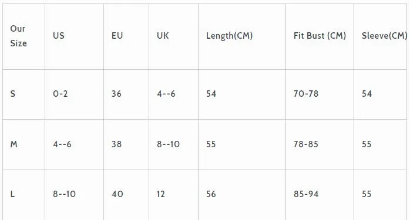410x220 pixels.
Task: Select the EU 36 cell
Action: (x=126, y=94)
